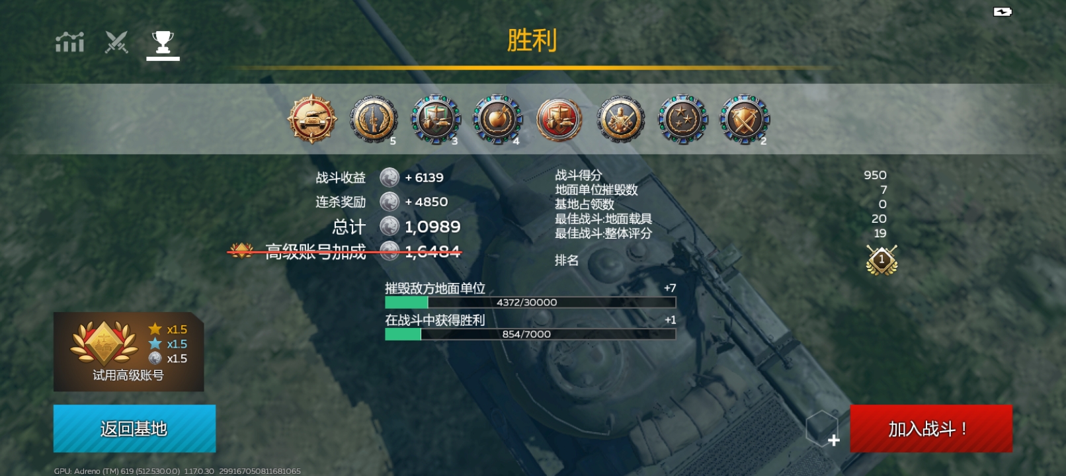Select the trophy awards tab
The image size is (1066, 476).
point(163,43)
